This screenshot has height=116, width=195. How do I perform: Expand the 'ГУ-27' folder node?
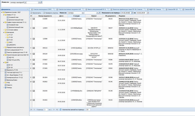[5, 35]
